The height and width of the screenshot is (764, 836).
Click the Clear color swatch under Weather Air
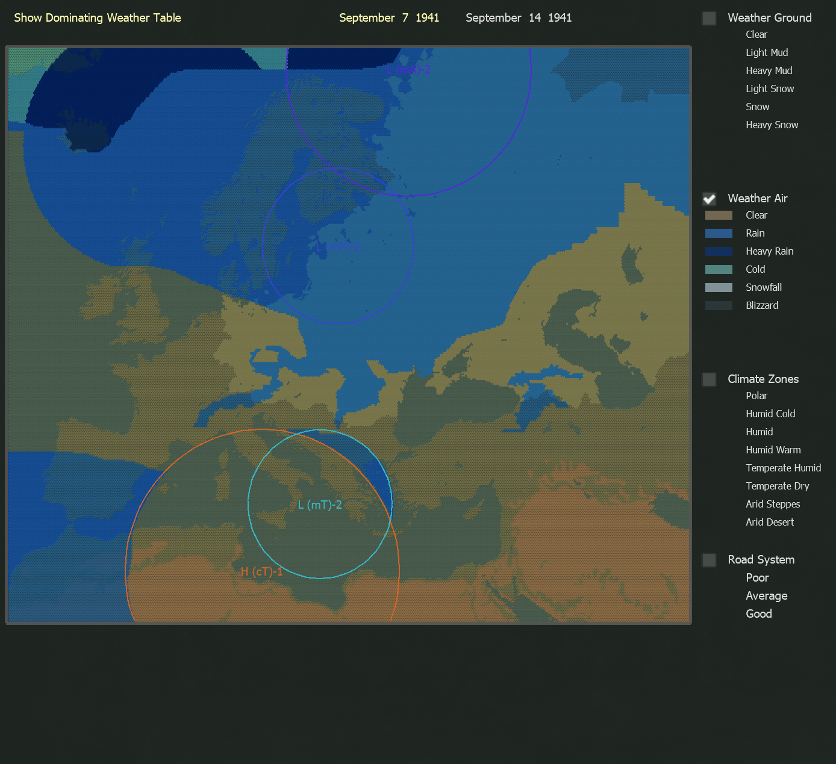(x=719, y=216)
